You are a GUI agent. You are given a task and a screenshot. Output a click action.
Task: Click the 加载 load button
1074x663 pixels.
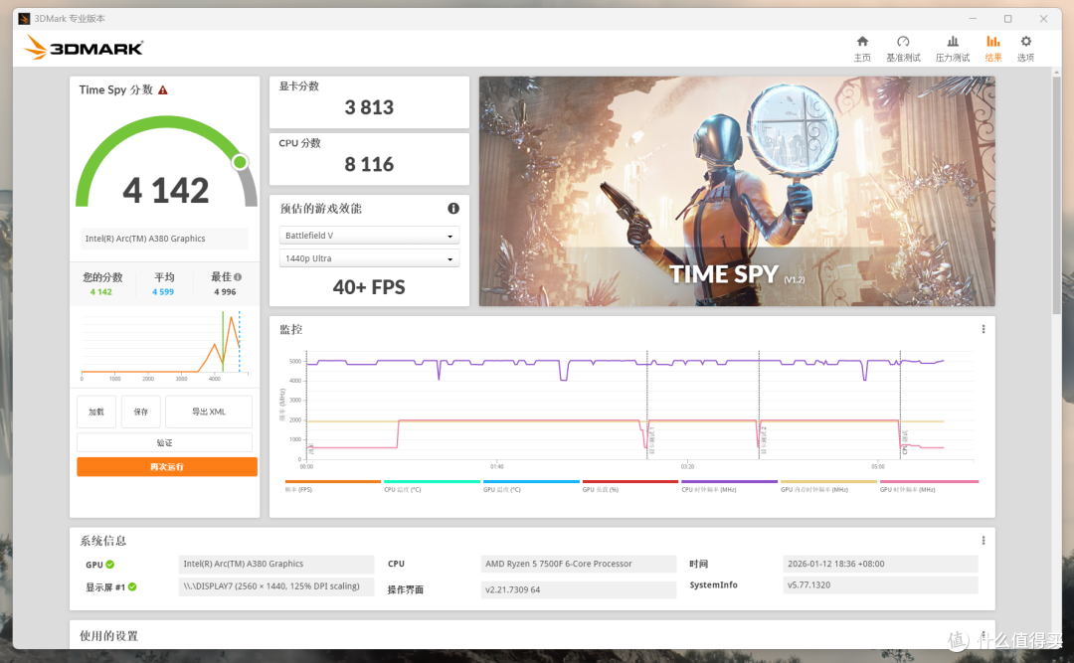point(96,412)
